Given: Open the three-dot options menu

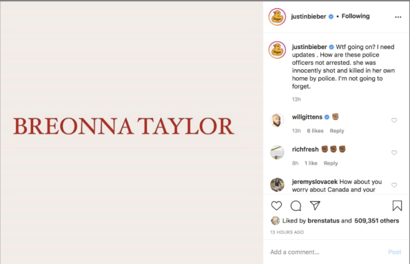Looking at the screenshot, I should (x=398, y=17).
